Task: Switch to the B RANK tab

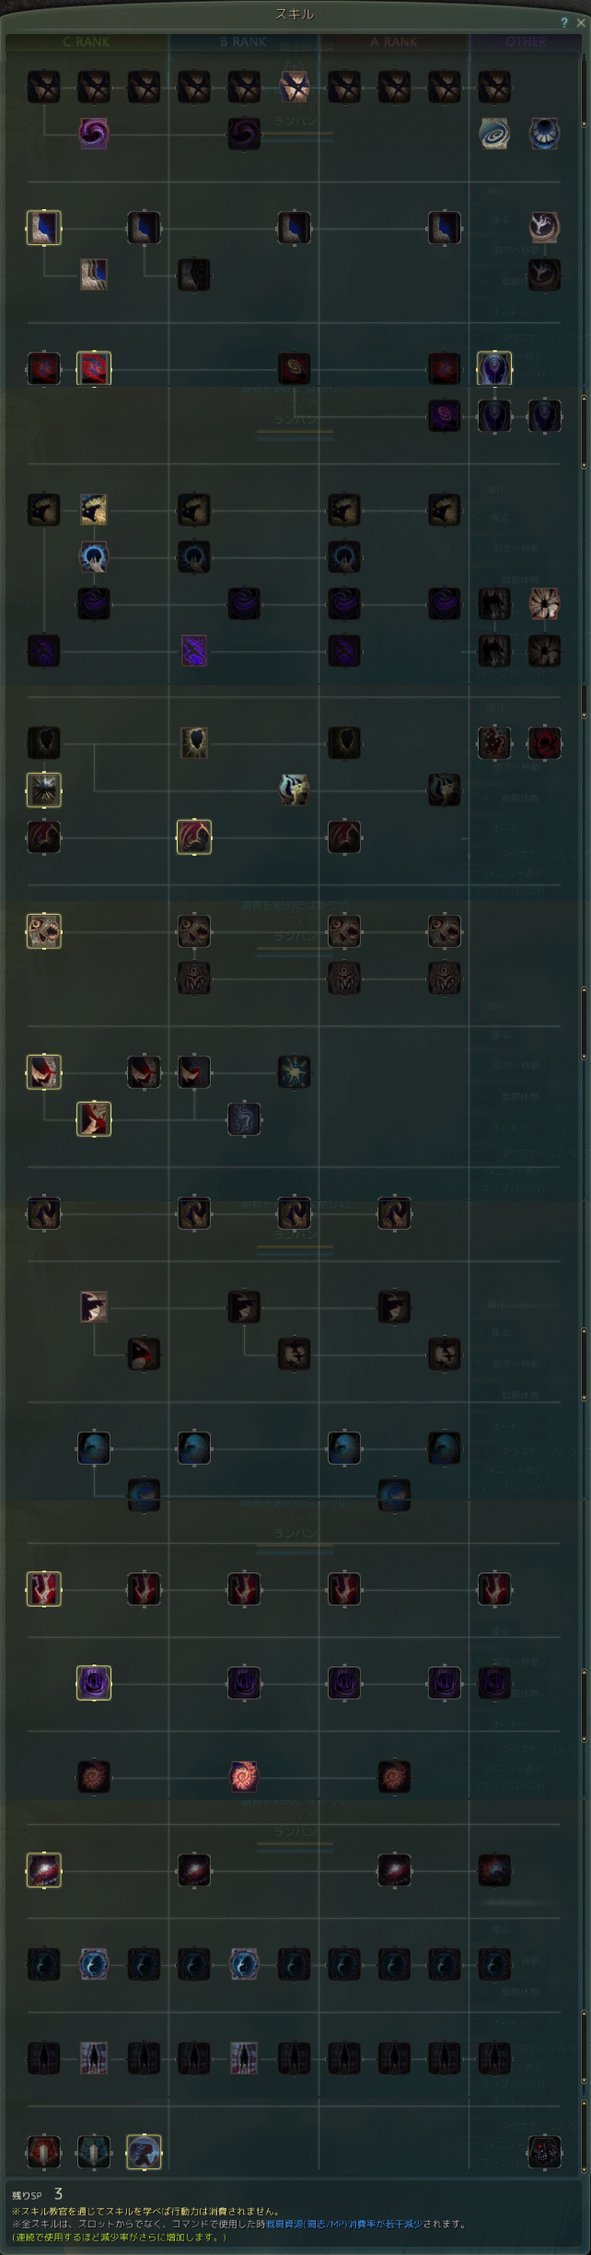Action: click(244, 42)
